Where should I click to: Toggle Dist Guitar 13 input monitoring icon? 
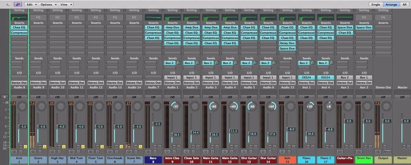coord(250,151)
